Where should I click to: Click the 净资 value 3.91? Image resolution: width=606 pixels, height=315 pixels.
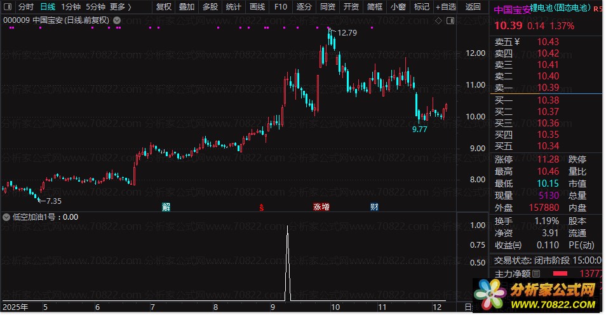pyautogui.click(x=550, y=233)
